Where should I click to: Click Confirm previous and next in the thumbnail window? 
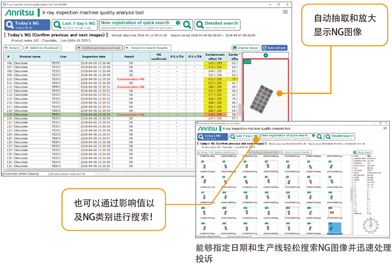coord(265,152)
